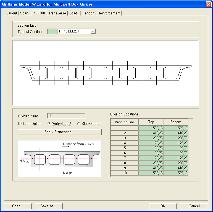213x212 pixels.
Task: Confirm with the OK button
Action: tap(163, 206)
